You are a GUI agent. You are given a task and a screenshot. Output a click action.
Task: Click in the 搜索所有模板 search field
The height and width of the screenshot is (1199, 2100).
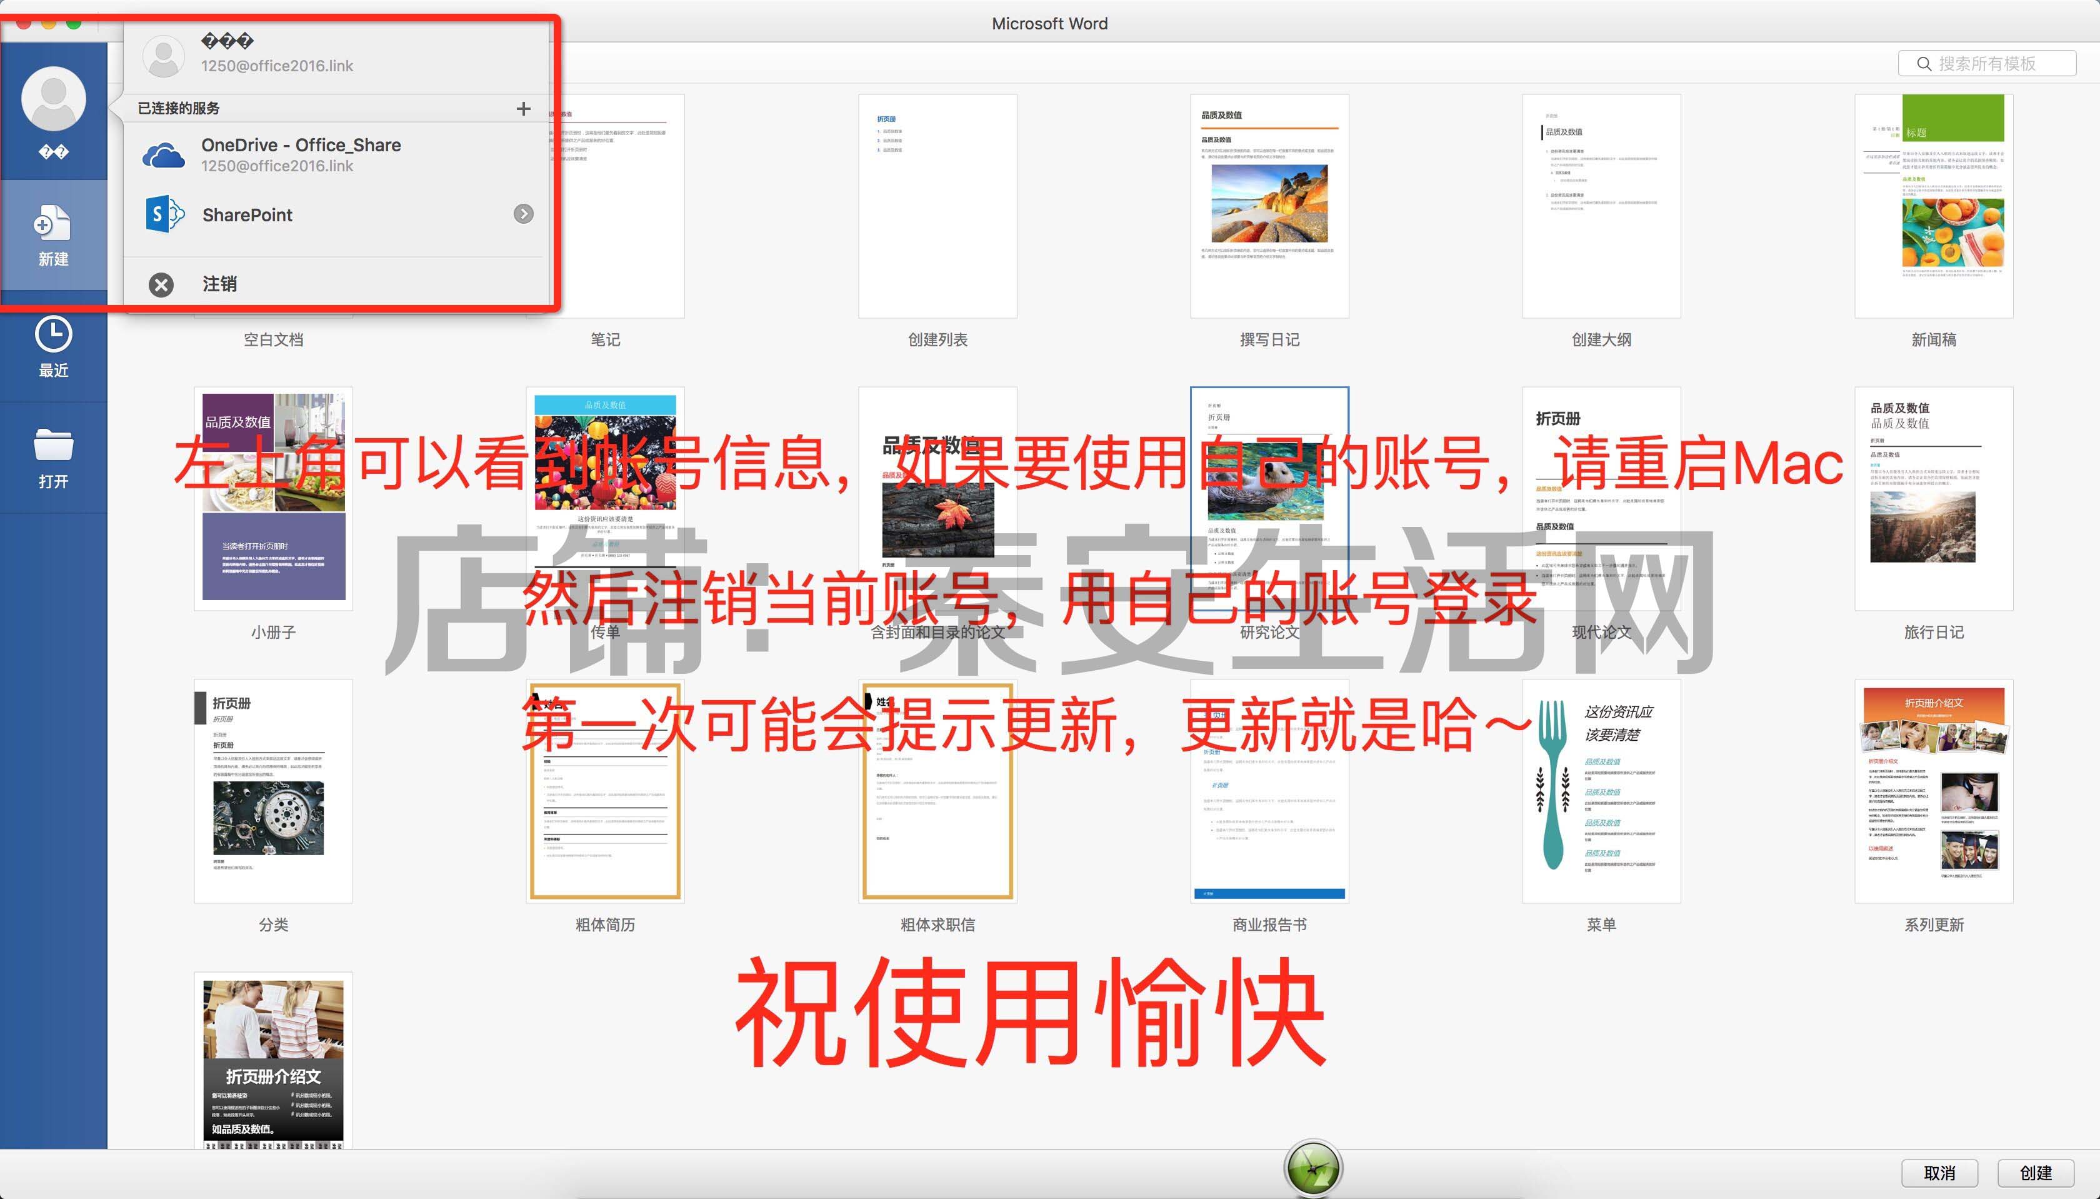pyautogui.click(x=1987, y=63)
